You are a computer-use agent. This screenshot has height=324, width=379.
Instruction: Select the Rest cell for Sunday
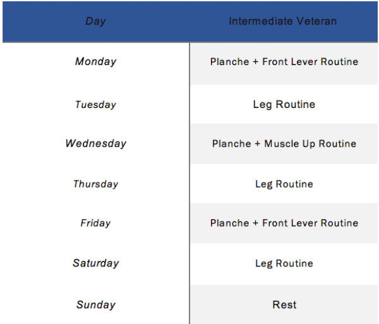click(x=284, y=305)
